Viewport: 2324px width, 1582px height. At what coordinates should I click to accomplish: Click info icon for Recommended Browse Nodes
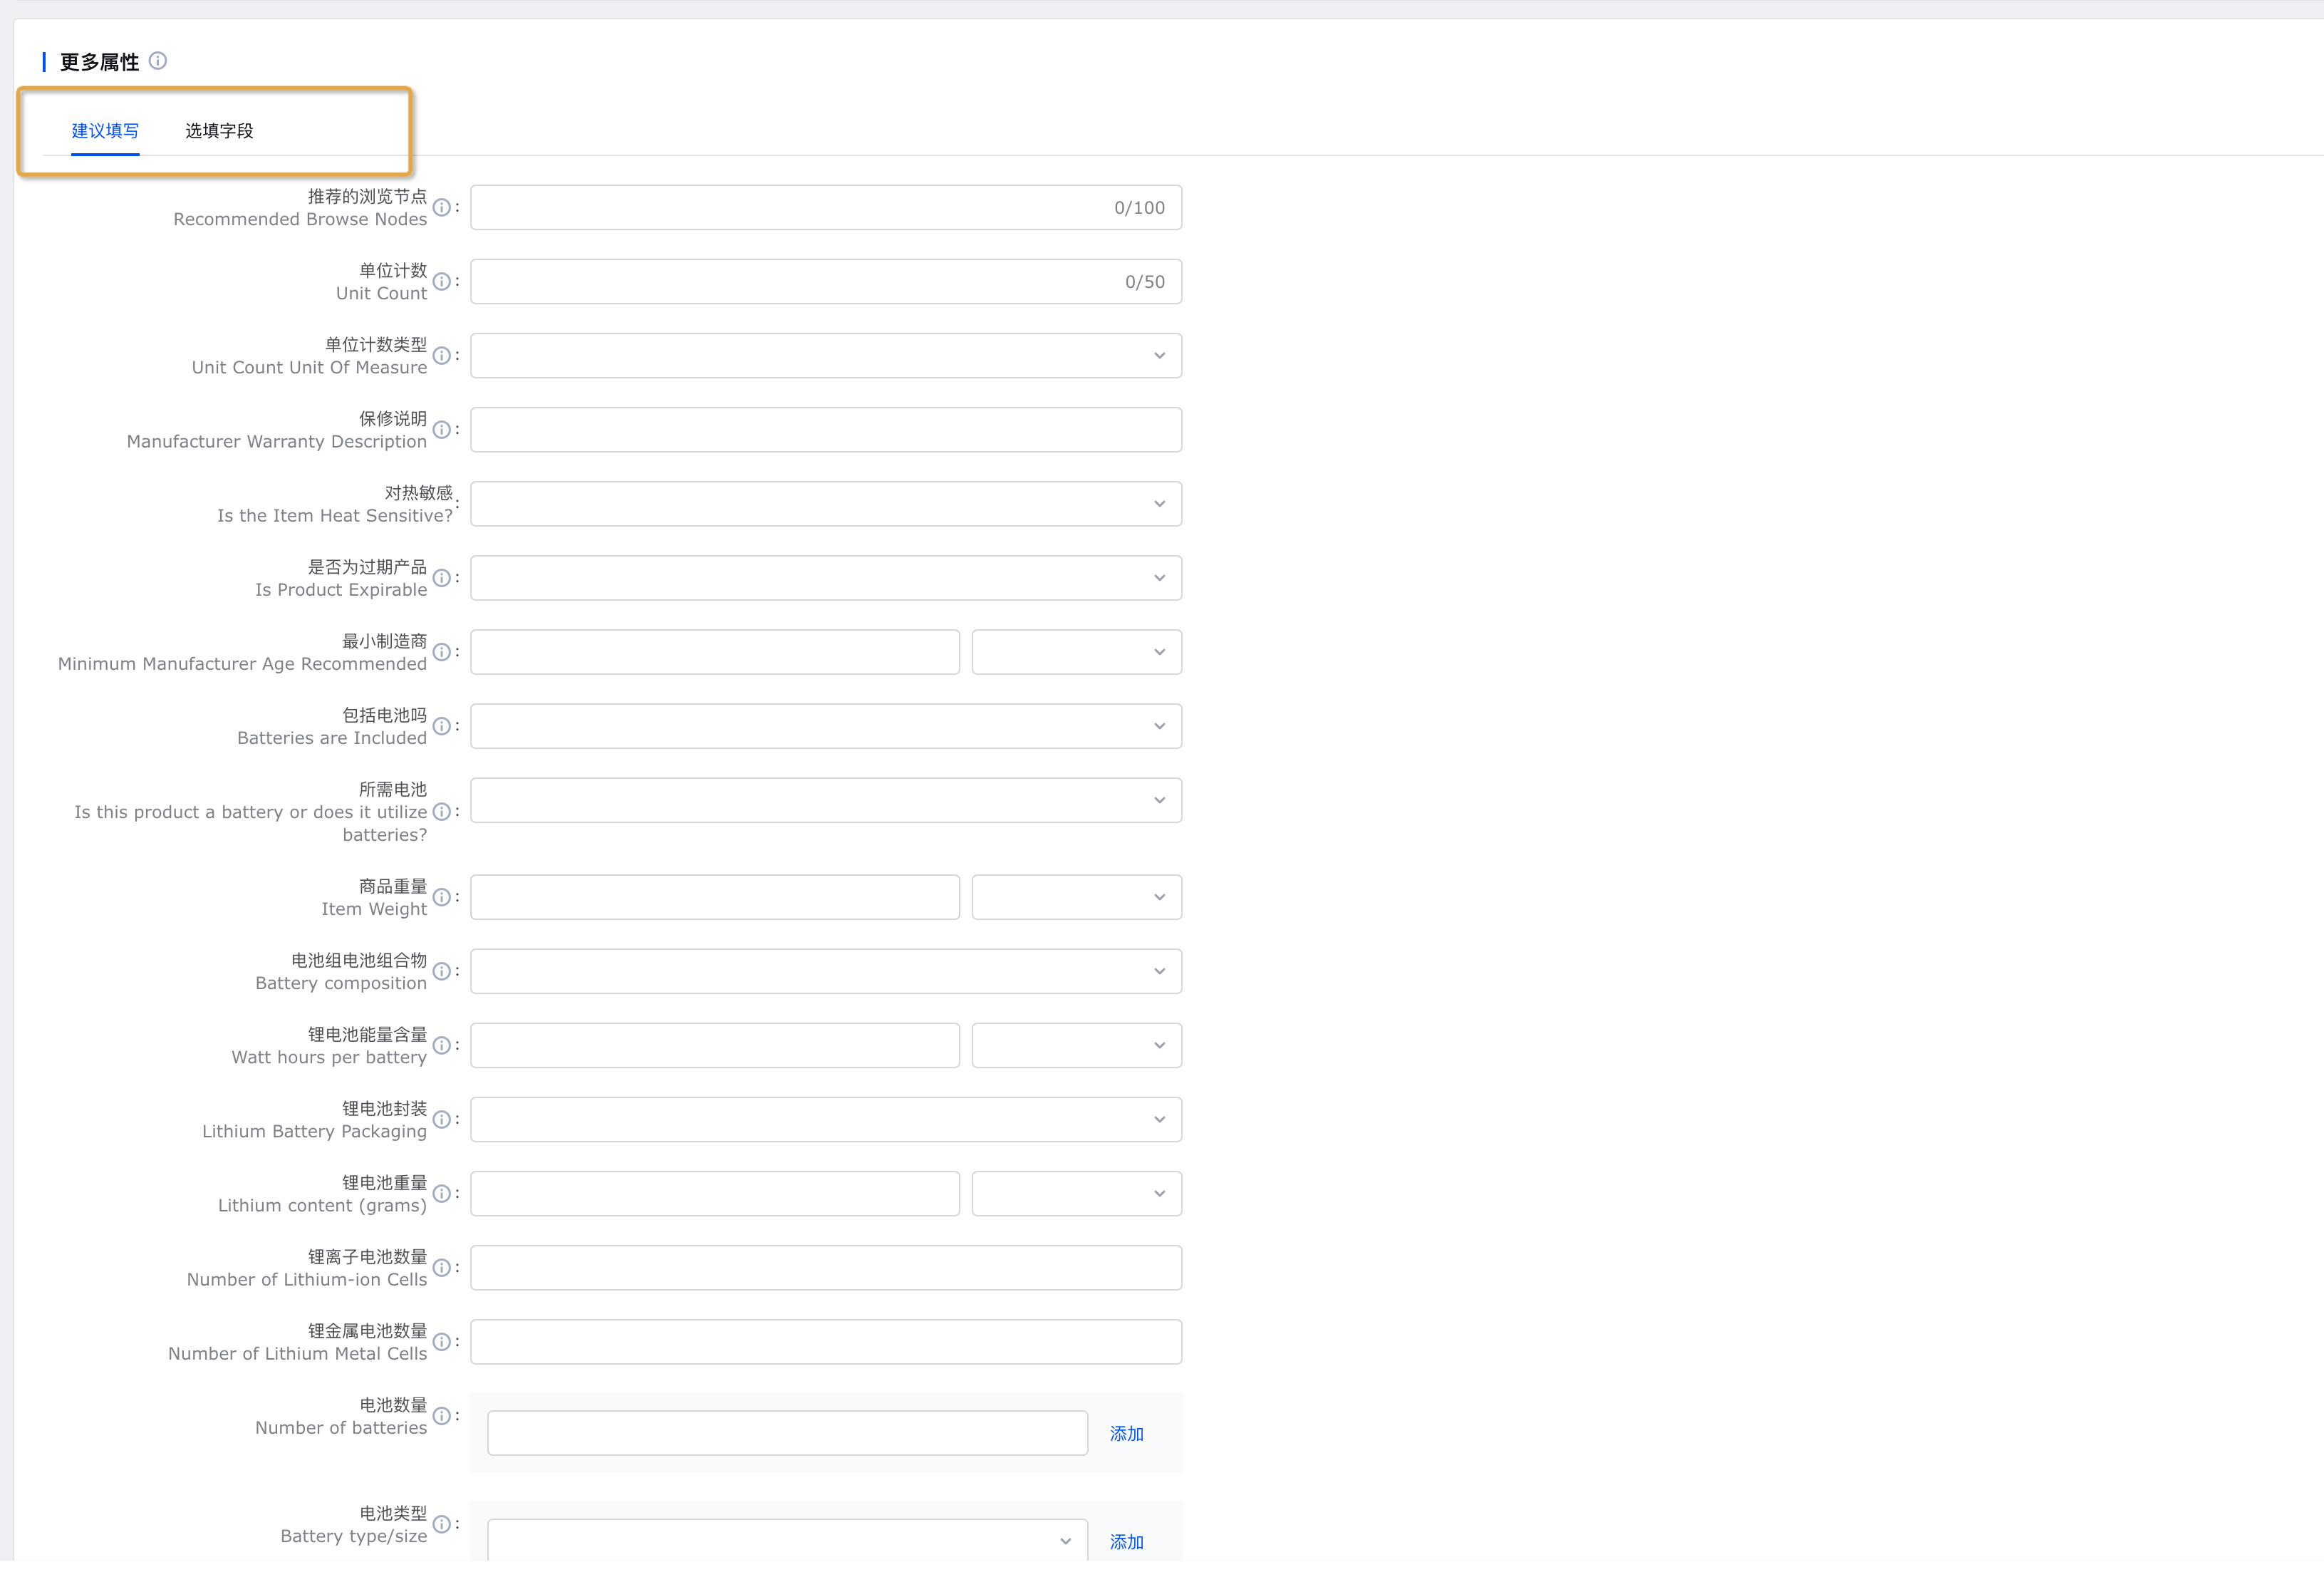point(441,208)
